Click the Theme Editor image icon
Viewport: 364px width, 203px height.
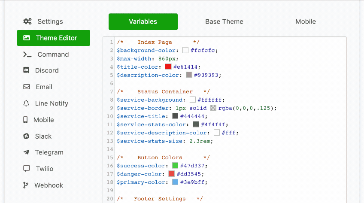point(27,38)
